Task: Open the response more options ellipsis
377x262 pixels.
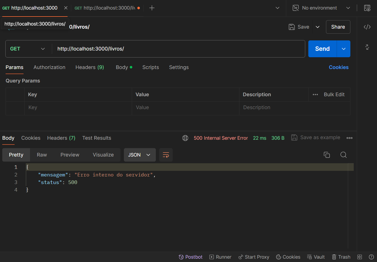Action: pyautogui.click(x=350, y=138)
